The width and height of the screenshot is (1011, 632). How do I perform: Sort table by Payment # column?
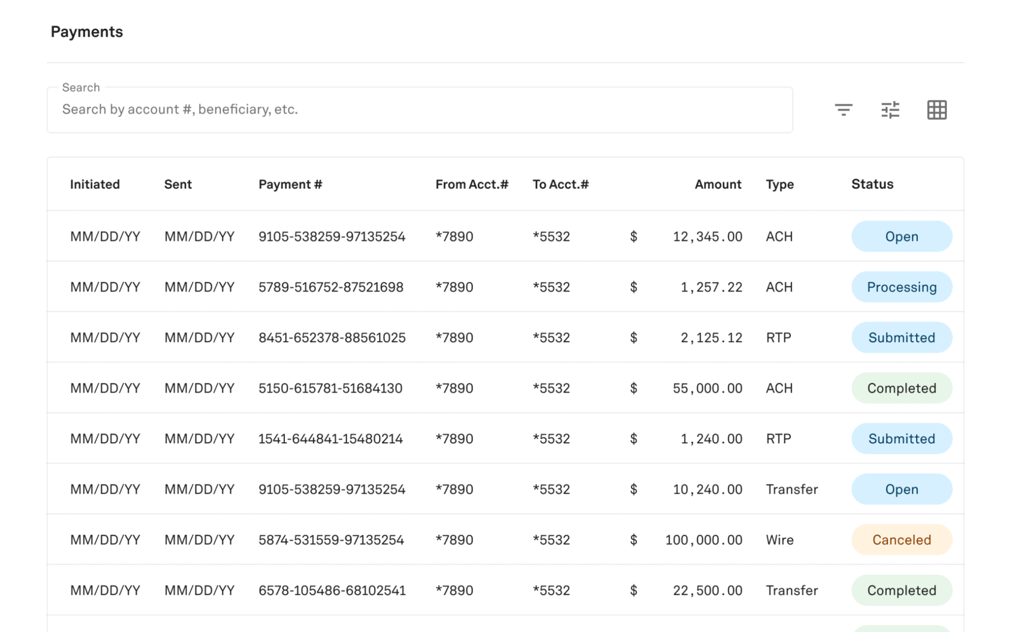tap(290, 184)
